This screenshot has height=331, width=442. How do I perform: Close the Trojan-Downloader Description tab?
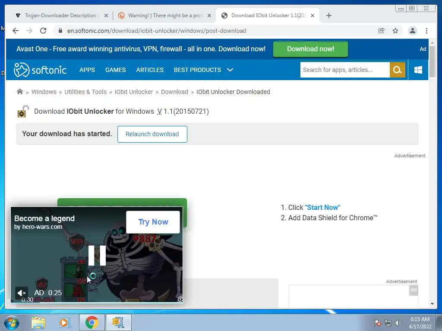(x=106, y=16)
